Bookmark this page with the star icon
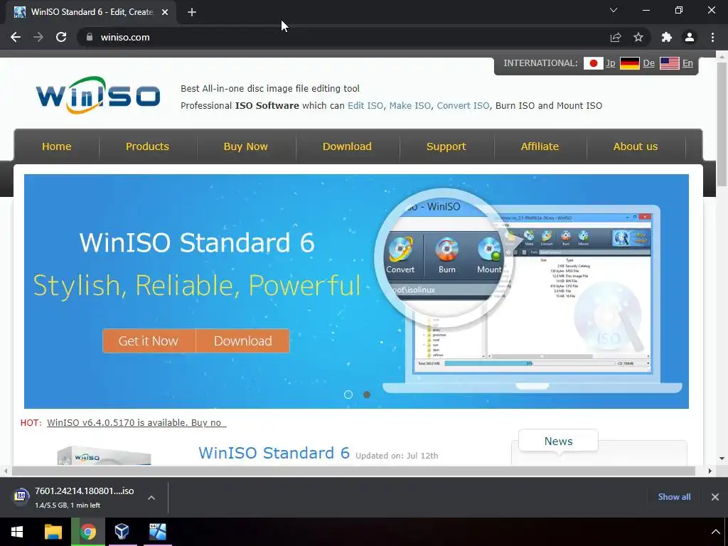 (638, 37)
